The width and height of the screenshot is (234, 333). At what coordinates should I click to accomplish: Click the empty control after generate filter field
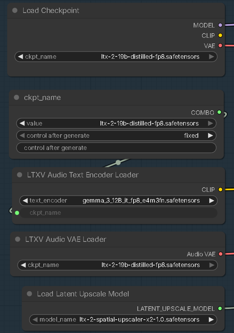pos(116,148)
